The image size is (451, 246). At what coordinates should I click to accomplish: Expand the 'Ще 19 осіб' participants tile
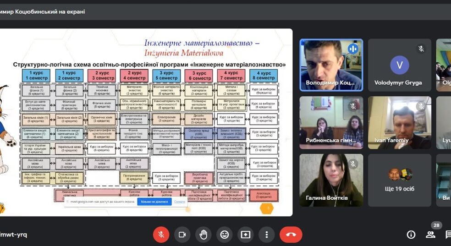pos(399,180)
